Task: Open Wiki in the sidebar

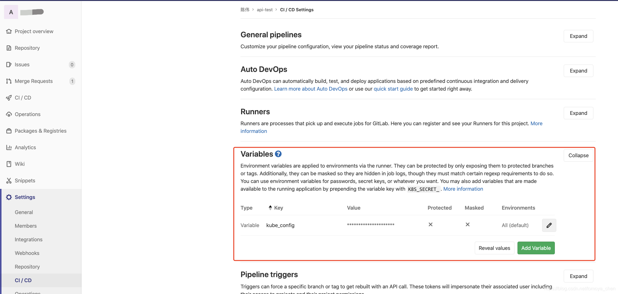Action: pos(20,164)
